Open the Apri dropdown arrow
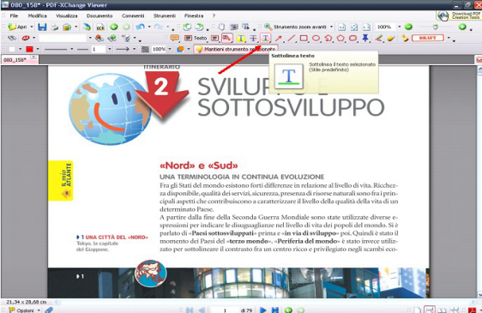The width and height of the screenshot is (482, 313). click(x=32, y=27)
